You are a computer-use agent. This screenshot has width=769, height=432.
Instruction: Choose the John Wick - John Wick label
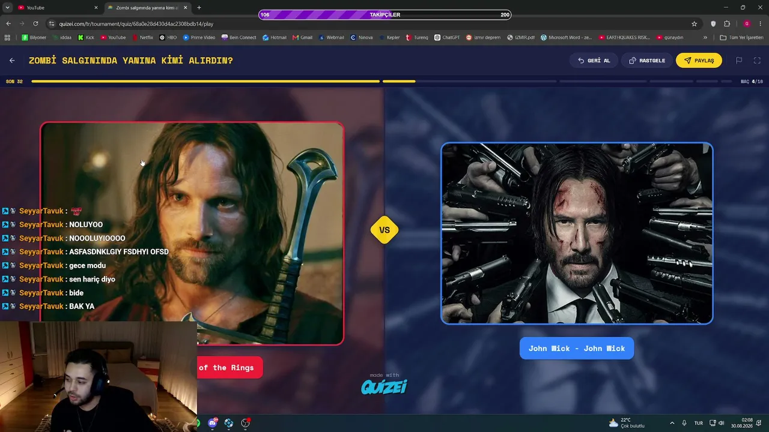click(577, 349)
